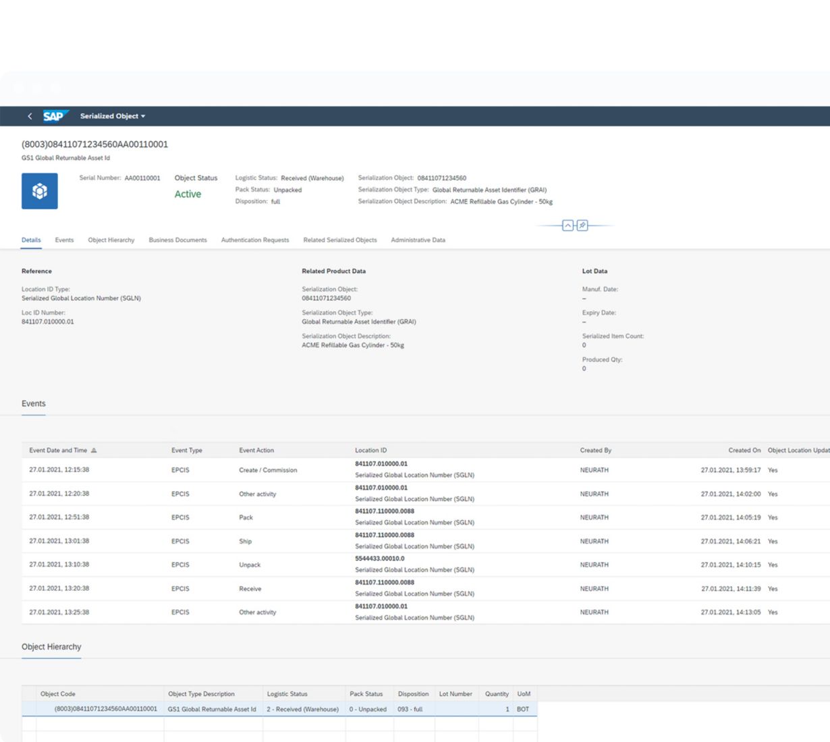The height and width of the screenshot is (742, 830).
Task: Click the Object Code column header
Action: coord(58,694)
